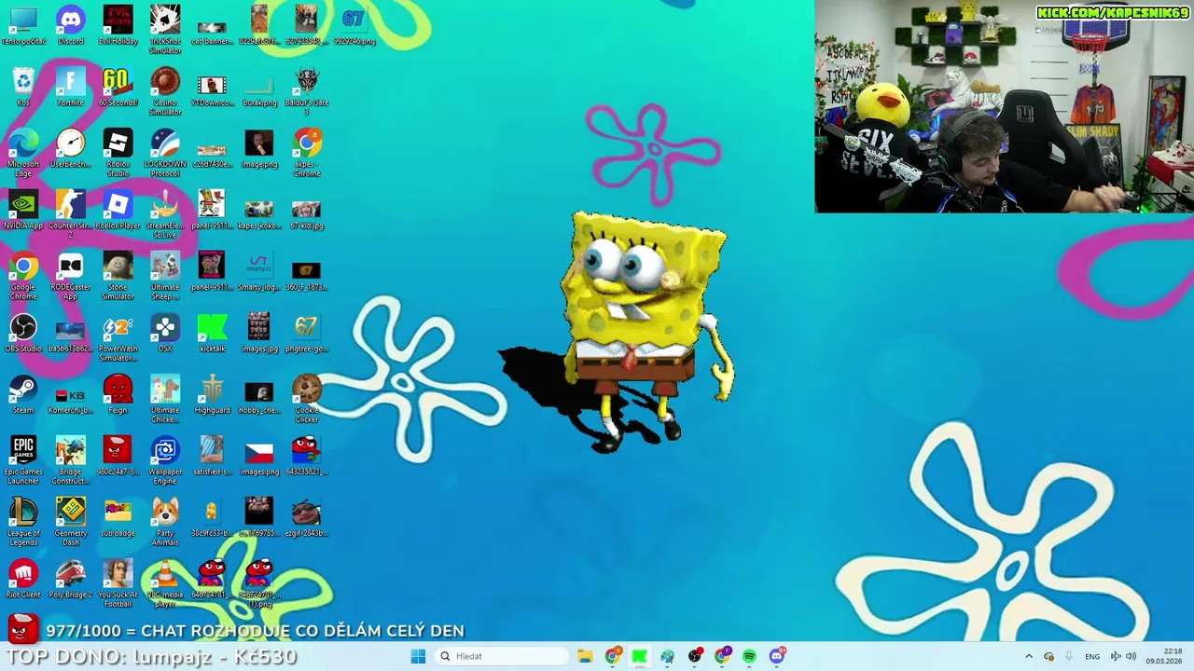The image size is (1194, 671).
Task: Launch VLC media player shortcut
Action: click(x=165, y=582)
